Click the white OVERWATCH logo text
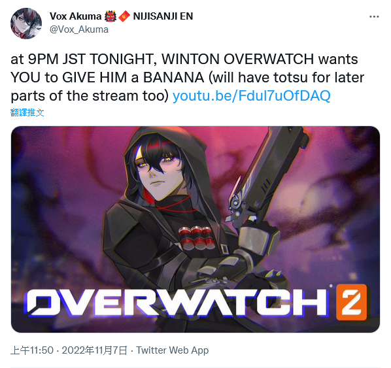Viewport: 391px width, 368px height. click(x=177, y=302)
